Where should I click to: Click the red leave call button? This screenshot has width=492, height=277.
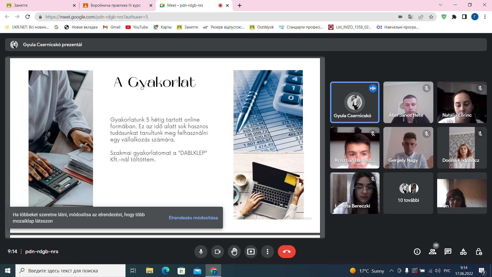tap(286, 252)
